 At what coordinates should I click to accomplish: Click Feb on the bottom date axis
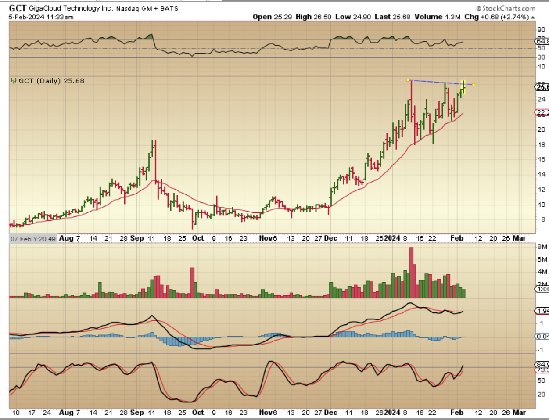(x=457, y=413)
